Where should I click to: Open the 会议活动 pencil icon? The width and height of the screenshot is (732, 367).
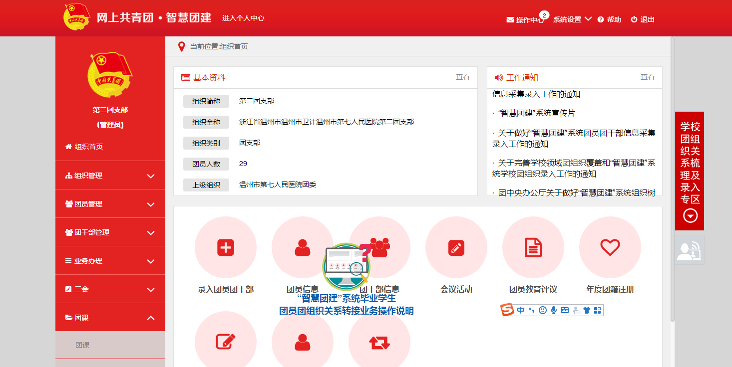point(456,247)
